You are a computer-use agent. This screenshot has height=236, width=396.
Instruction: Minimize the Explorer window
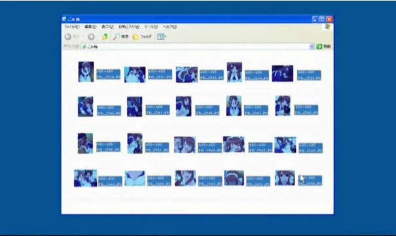(315, 19)
